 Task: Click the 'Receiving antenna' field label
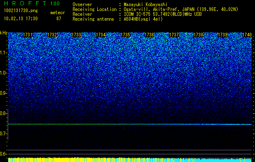[x=93, y=19]
